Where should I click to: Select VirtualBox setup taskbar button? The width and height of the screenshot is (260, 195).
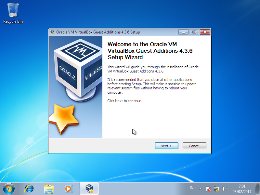coord(89,188)
